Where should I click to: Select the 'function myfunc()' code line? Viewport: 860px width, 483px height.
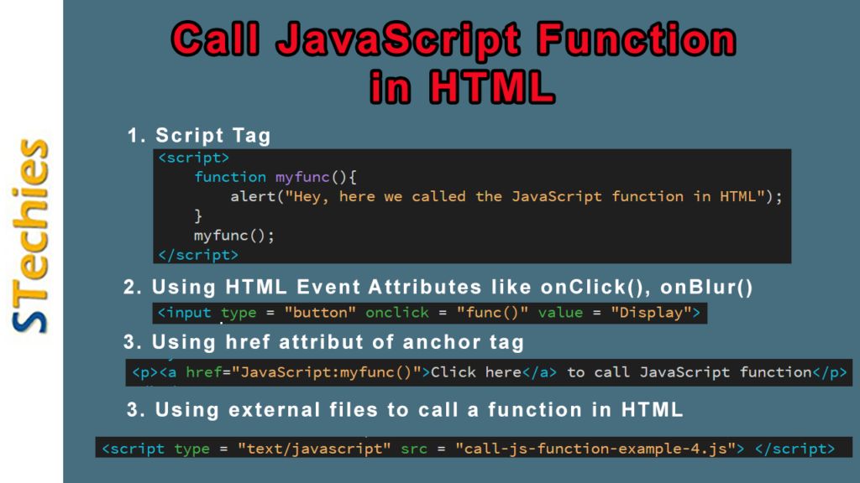pos(260,177)
